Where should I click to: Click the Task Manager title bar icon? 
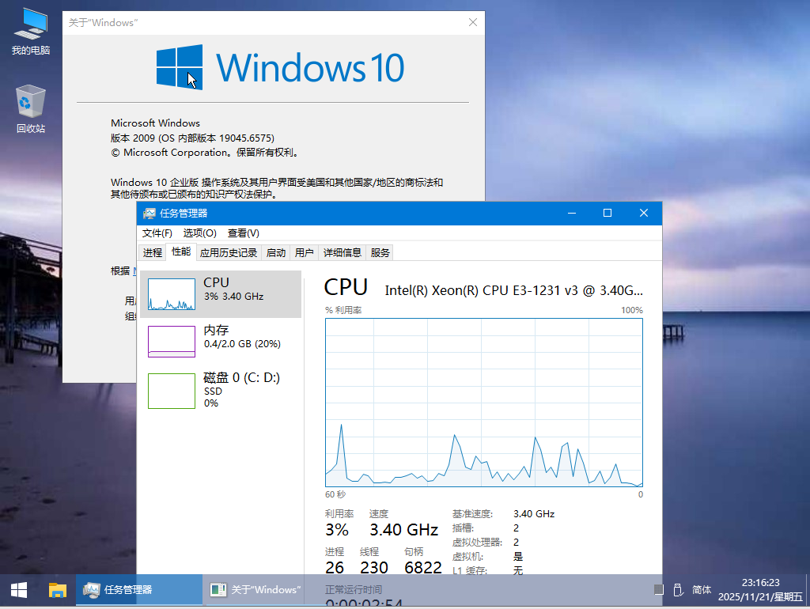[150, 214]
